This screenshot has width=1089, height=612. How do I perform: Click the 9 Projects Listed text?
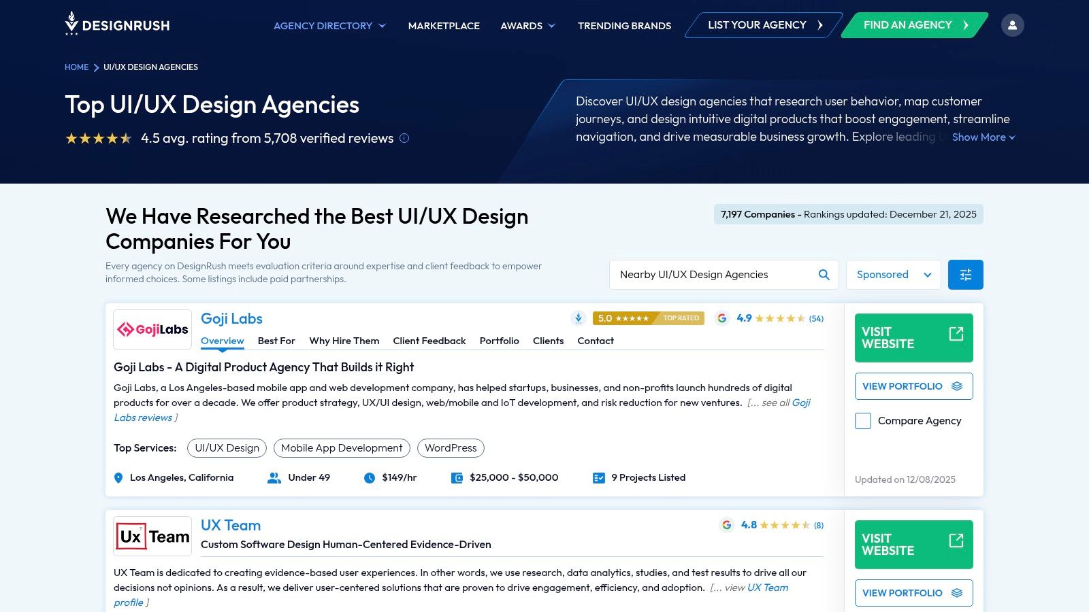pyautogui.click(x=648, y=478)
